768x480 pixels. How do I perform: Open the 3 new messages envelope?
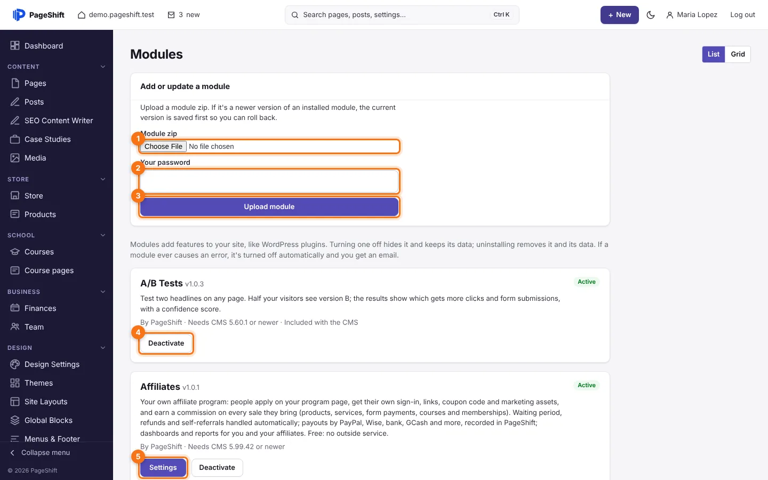[183, 15]
